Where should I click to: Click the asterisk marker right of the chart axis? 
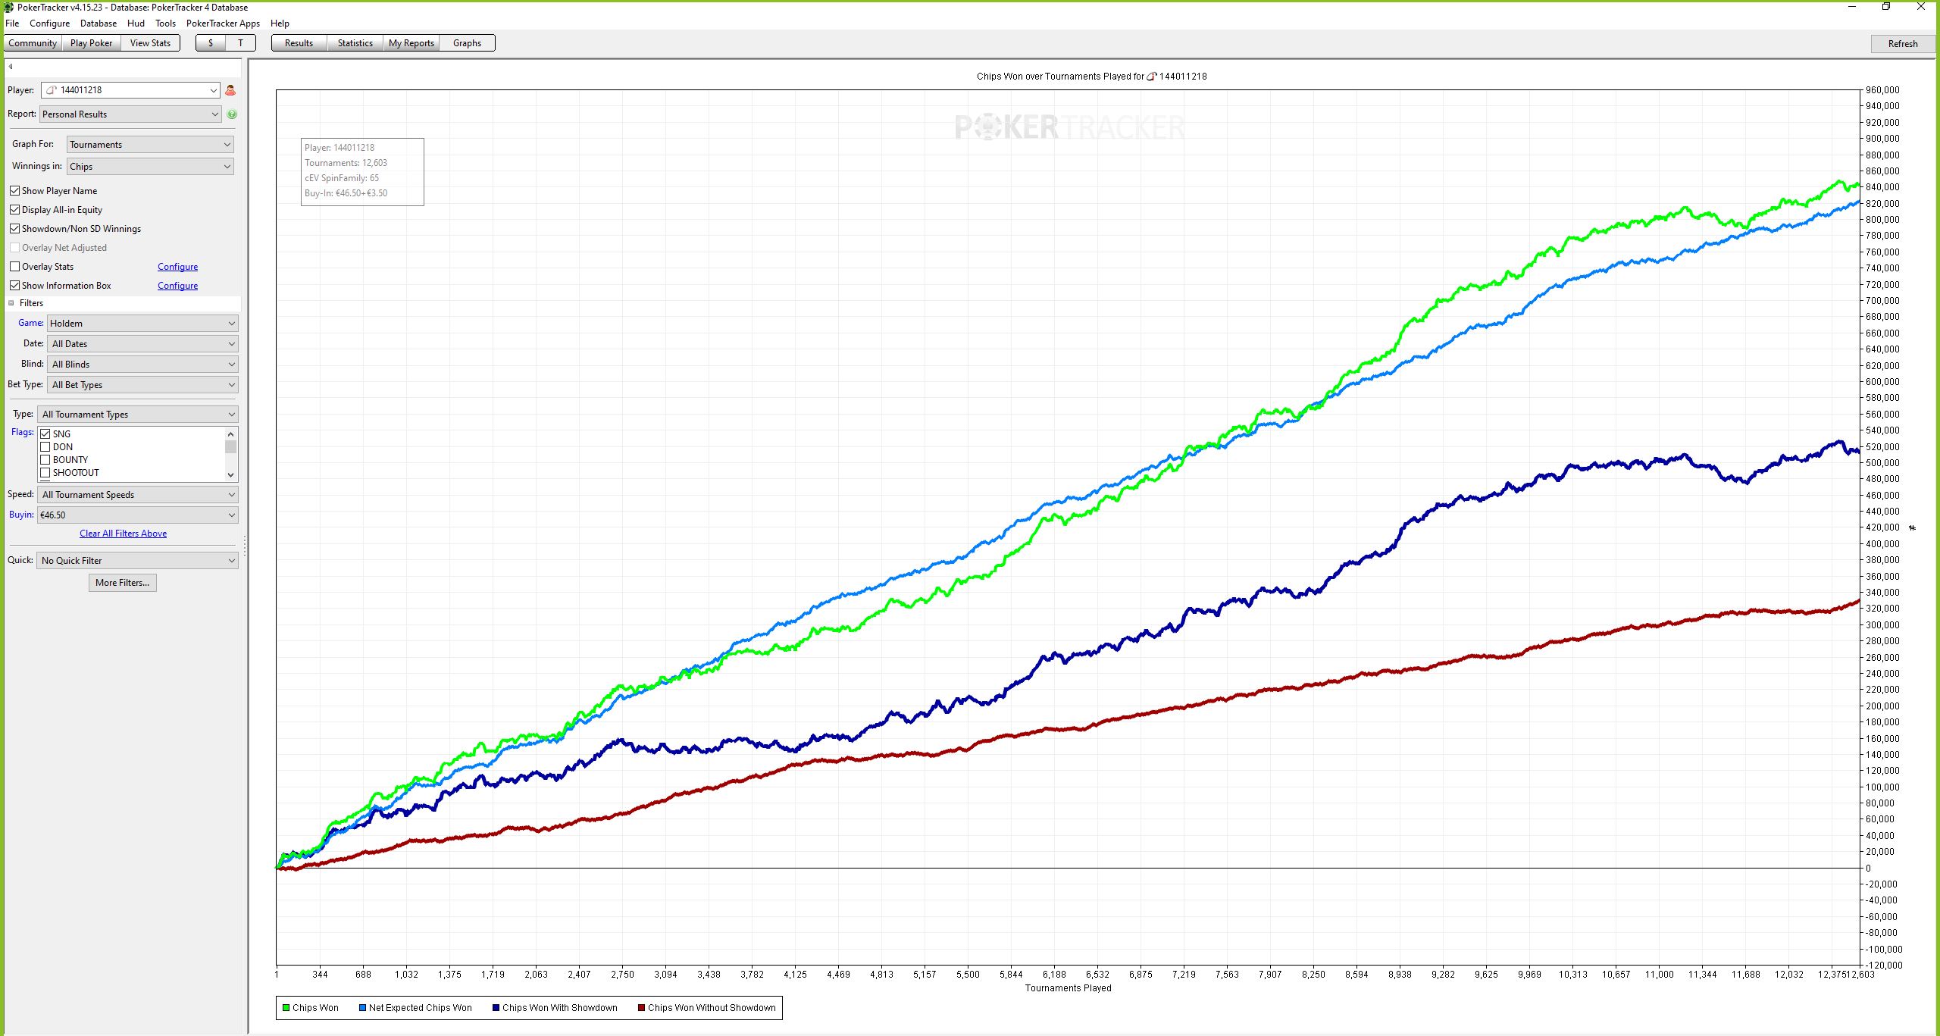tap(1912, 527)
